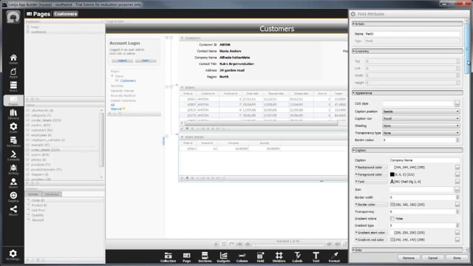Viewport: 473px width, 266px height.
Task: Collapse the Appearance section header
Action: [407, 93]
